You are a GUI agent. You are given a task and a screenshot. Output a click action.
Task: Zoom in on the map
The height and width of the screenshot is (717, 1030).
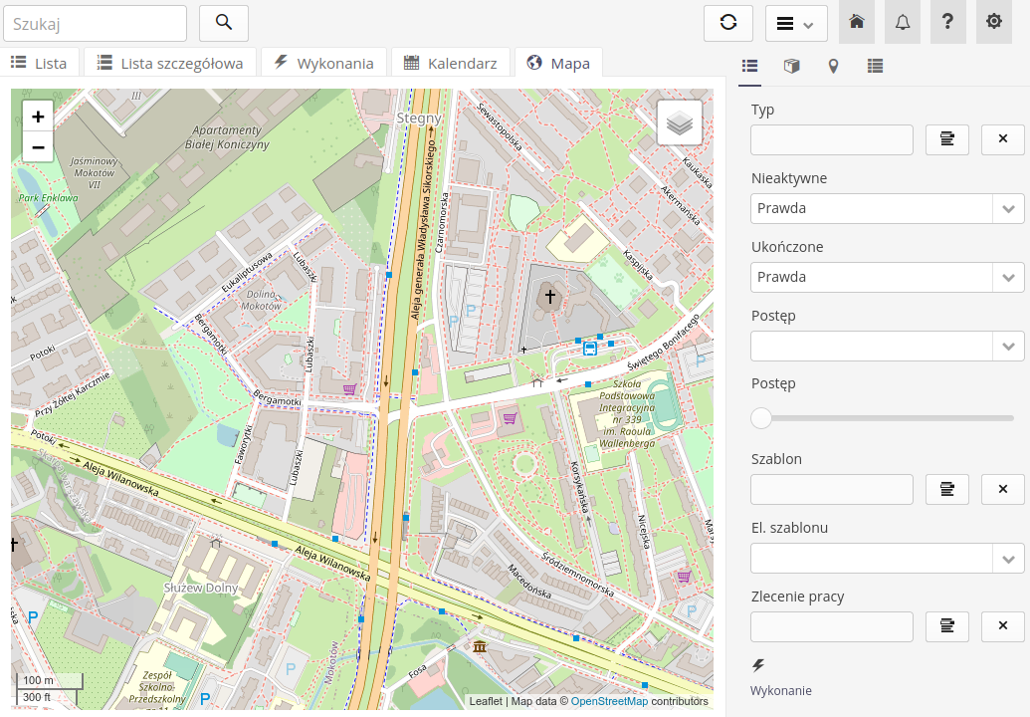coord(38,117)
